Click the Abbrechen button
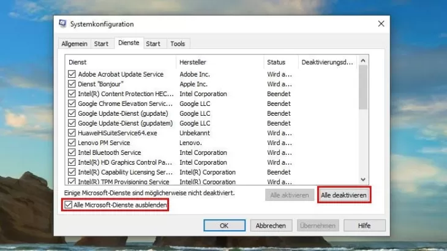This screenshot has width=447, height=251. click(271, 225)
